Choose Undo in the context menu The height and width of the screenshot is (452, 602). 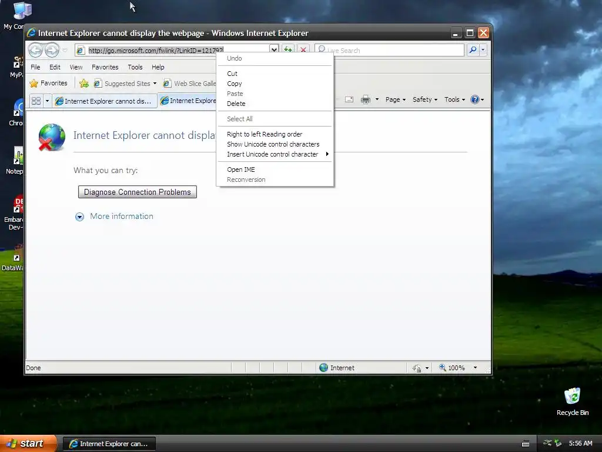[x=275, y=58]
